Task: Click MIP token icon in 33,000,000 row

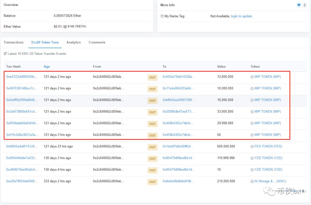Action: pyautogui.click(x=252, y=112)
